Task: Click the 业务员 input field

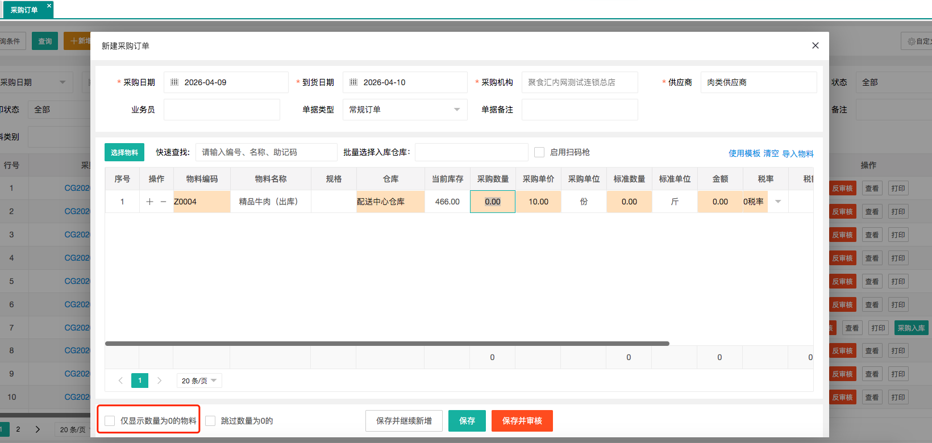Action: pos(222,110)
